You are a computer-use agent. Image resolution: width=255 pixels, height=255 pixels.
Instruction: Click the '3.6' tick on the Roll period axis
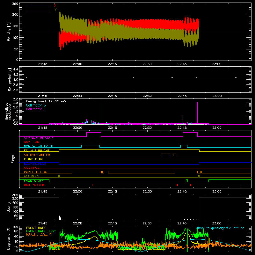[x=16, y=90]
